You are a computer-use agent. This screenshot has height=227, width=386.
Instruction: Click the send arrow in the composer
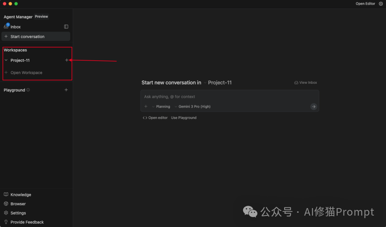tap(313, 106)
